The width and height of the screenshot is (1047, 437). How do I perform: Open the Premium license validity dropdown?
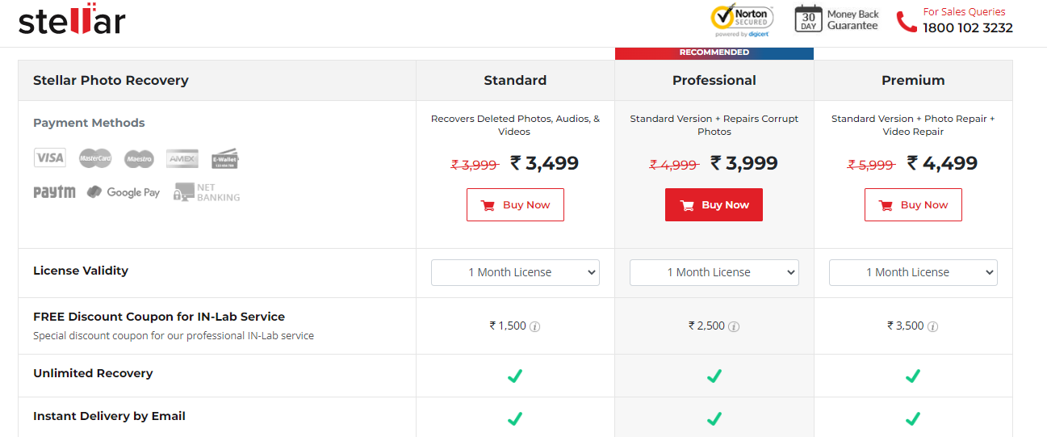pyautogui.click(x=913, y=272)
